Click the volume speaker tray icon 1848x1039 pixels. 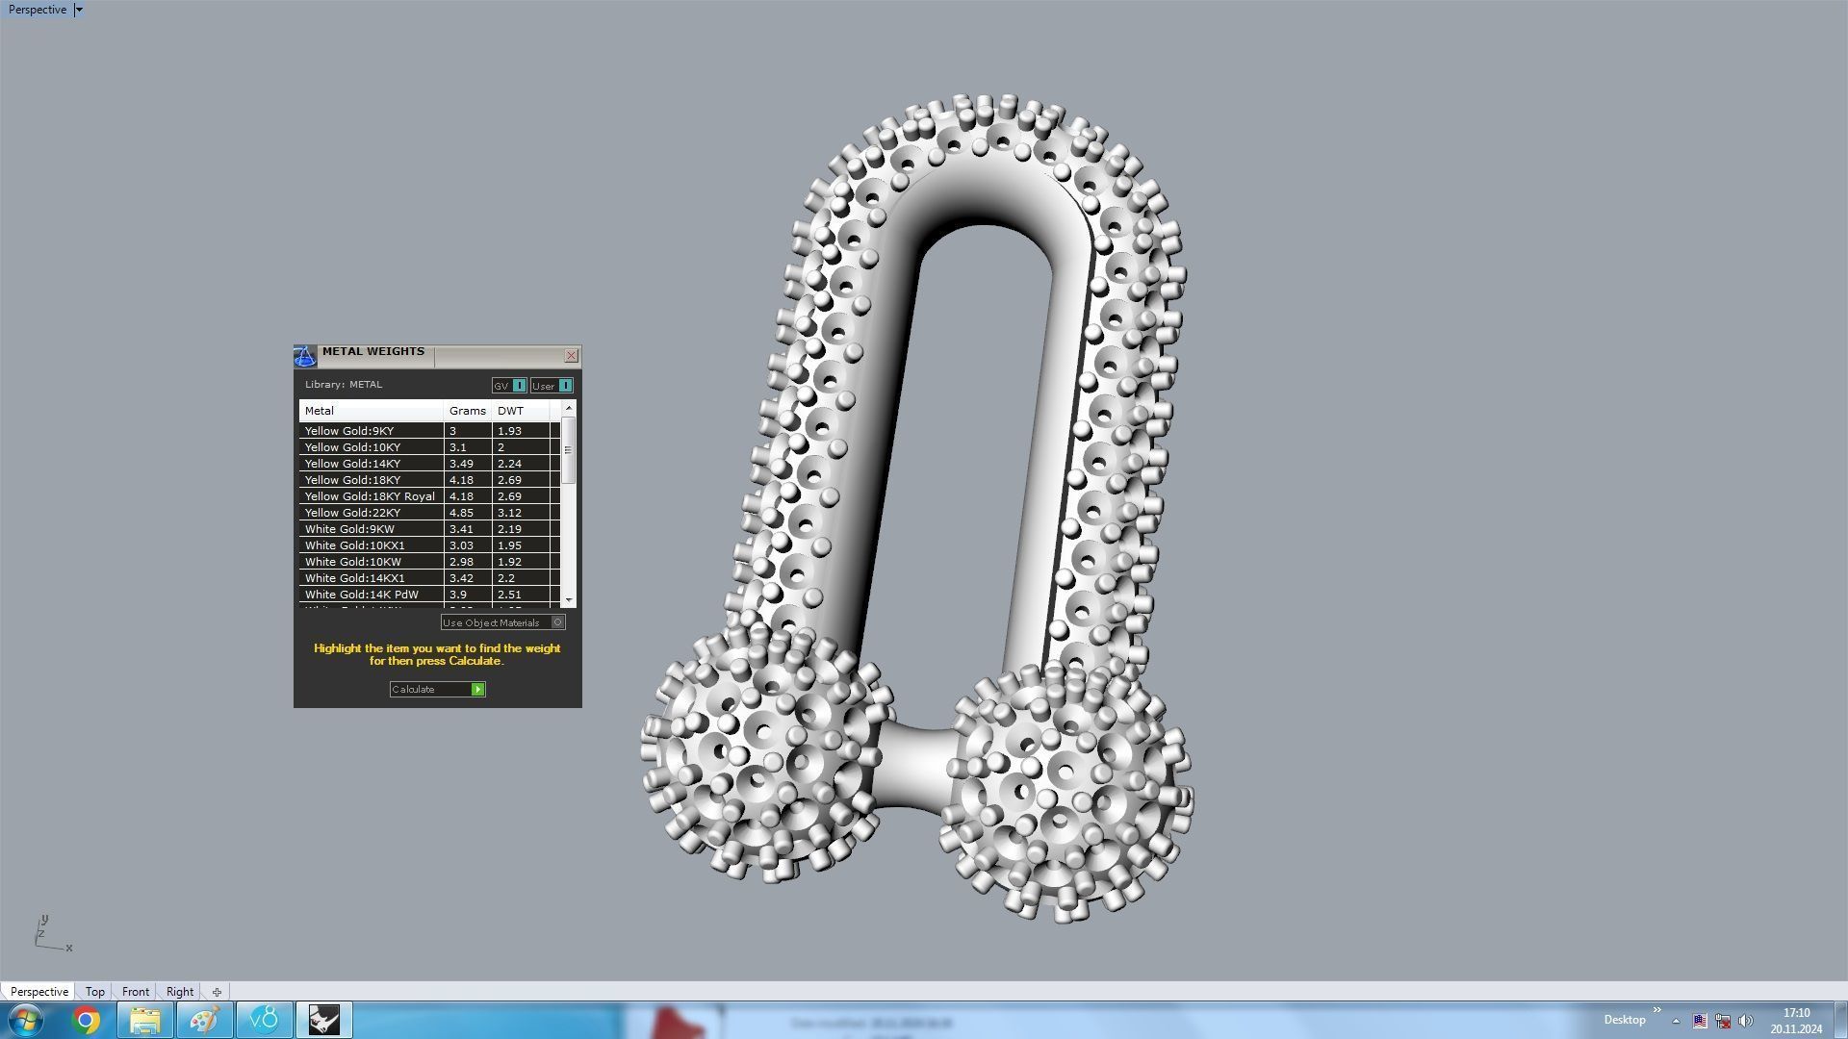[x=1746, y=1021]
